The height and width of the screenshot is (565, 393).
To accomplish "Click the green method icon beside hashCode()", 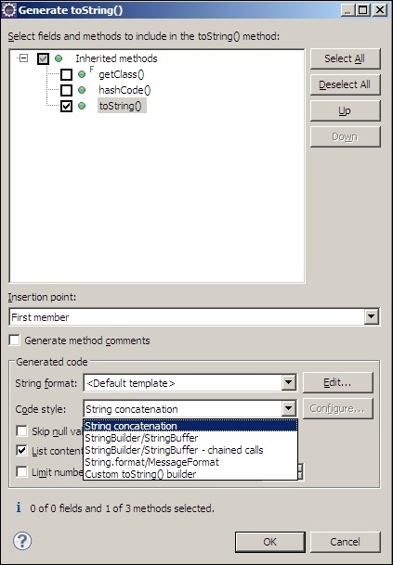I will point(82,90).
